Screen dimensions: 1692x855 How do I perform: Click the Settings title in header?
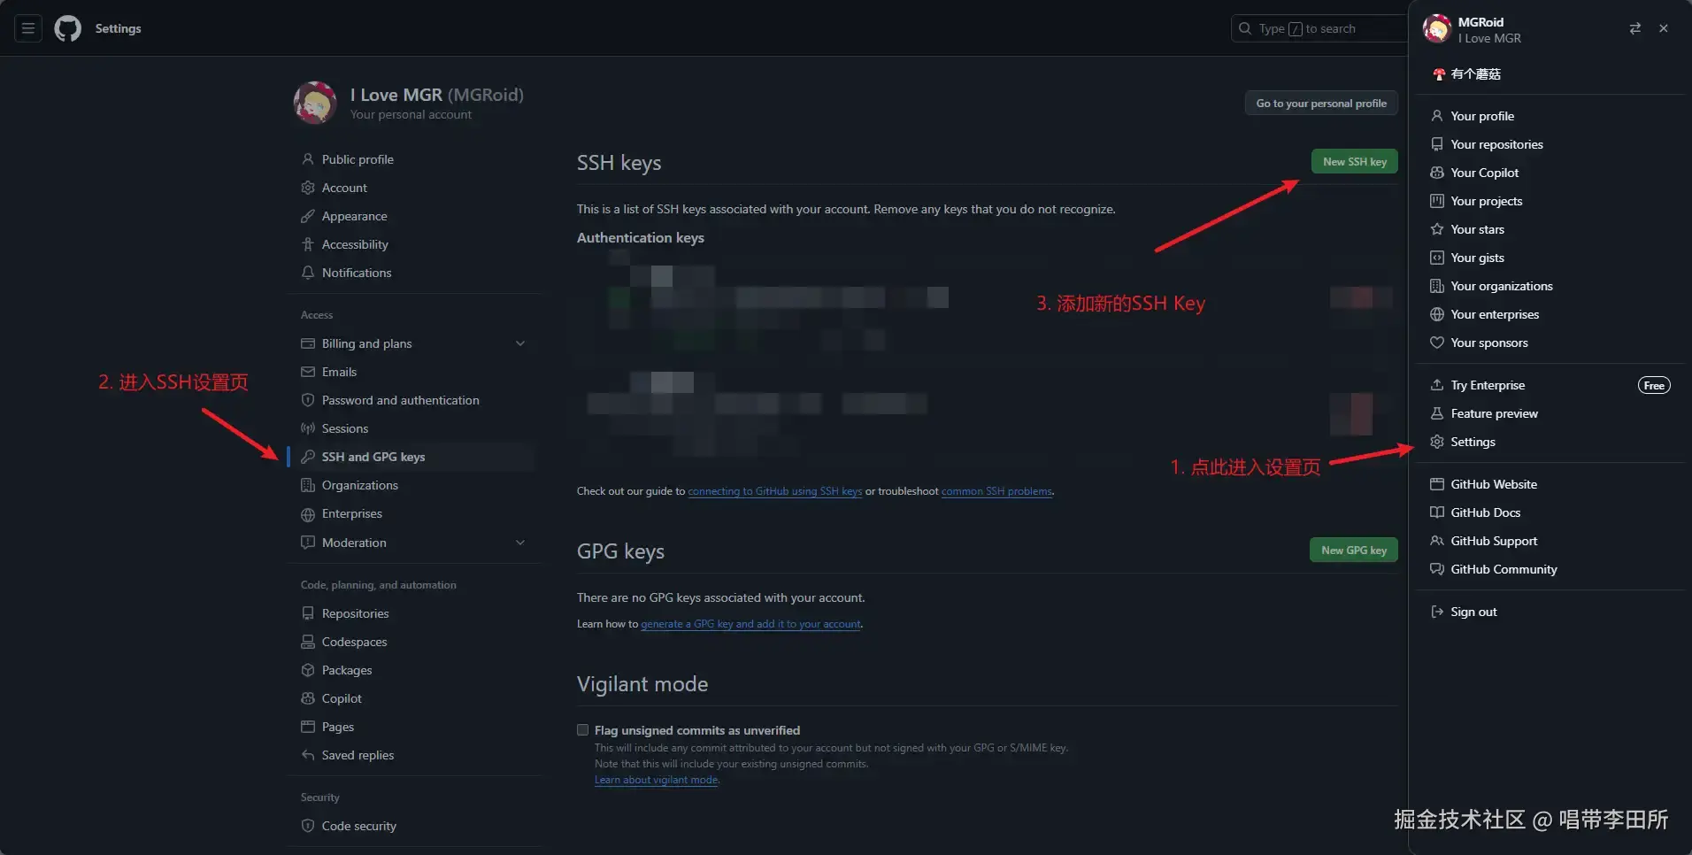pyautogui.click(x=118, y=28)
